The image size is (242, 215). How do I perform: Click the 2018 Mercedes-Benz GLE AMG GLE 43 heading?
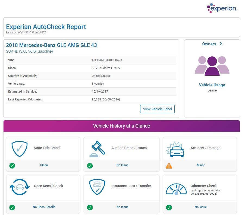coord(51,45)
